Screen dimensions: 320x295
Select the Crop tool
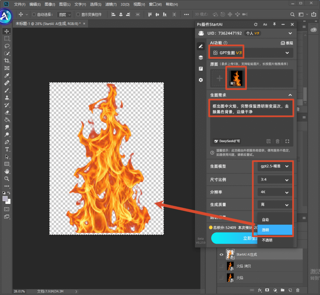(x=7, y=61)
